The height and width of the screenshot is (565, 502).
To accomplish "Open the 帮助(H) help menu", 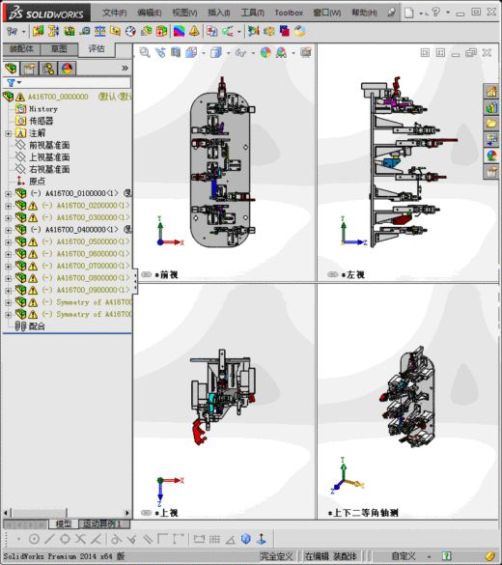I will tap(364, 13).
